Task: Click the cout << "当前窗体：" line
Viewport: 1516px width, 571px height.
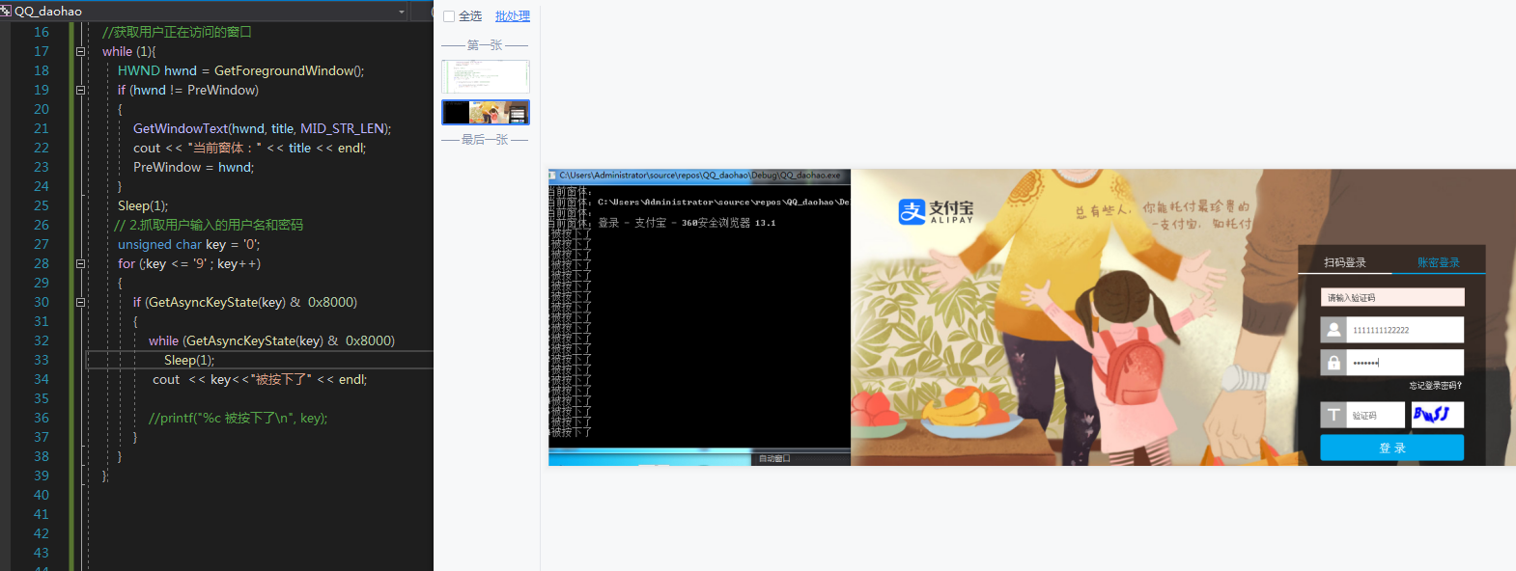Action: pos(250,148)
